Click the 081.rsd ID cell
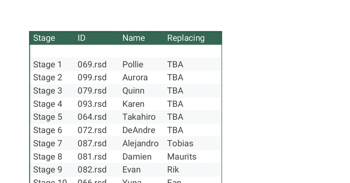This screenshot has height=183, width=350. point(92,157)
